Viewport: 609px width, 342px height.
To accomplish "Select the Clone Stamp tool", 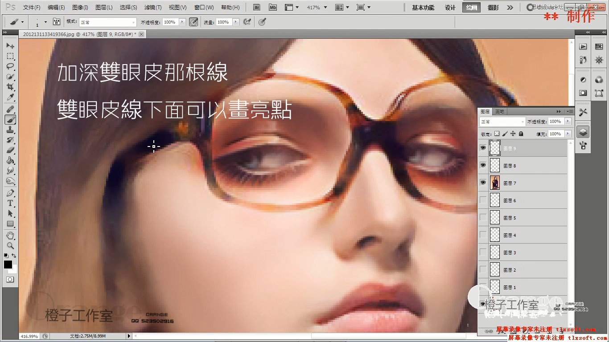I will 10,130.
